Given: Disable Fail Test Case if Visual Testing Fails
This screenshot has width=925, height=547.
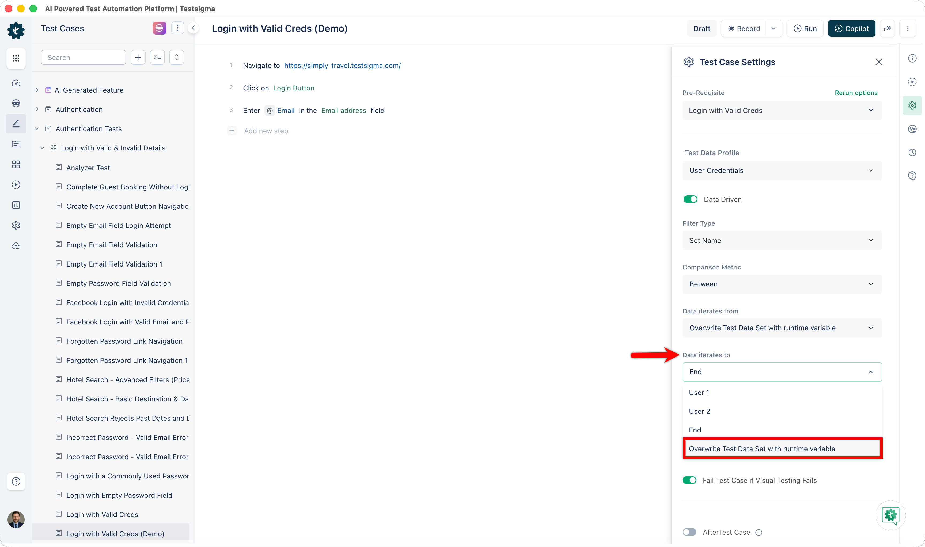Looking at the screenshot, I should [689, 480].
